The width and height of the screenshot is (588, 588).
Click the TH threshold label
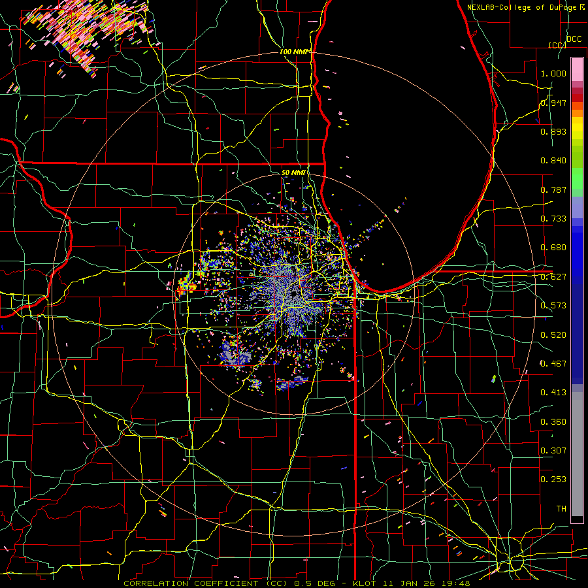[x=561, y=509]
